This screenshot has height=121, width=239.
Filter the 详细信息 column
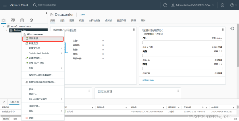126,108
